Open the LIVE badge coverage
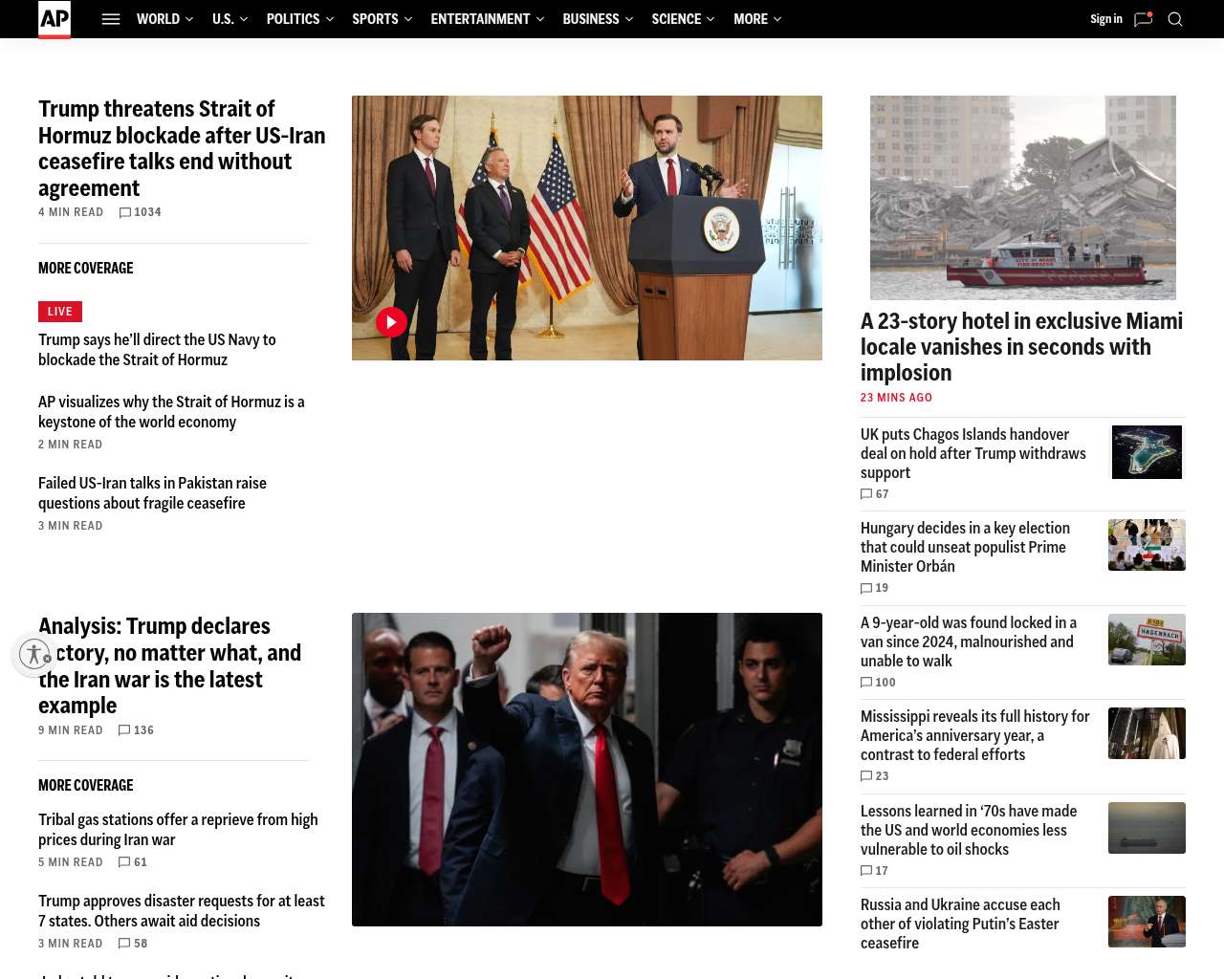Screen dimensions: 1224x979 60,312
